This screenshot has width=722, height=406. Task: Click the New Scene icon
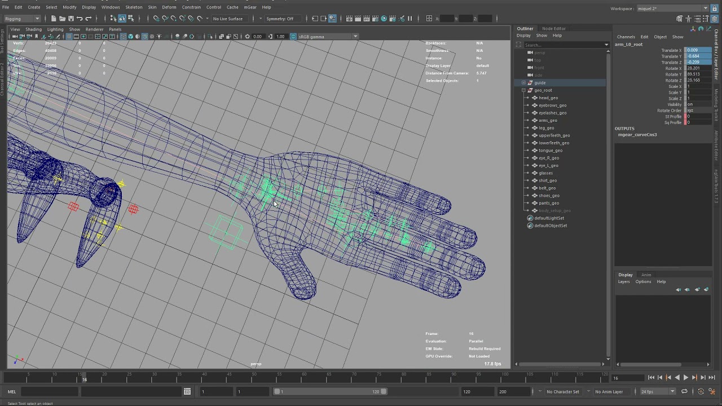pos(54,19)
